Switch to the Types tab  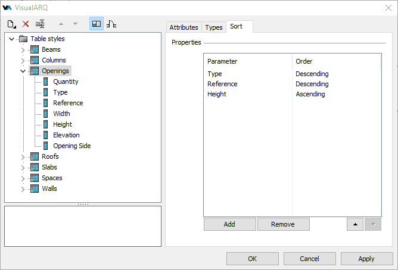214,27
